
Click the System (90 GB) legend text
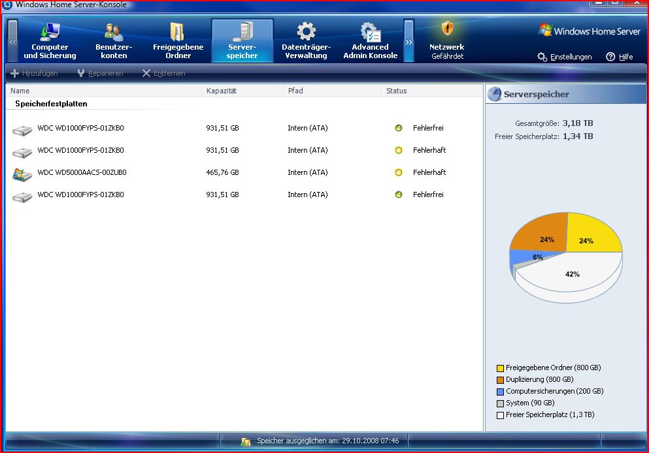pyautogui.click(x=530, y=403)
